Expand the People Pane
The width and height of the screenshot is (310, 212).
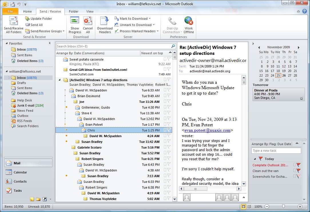(x=244, y=197)
